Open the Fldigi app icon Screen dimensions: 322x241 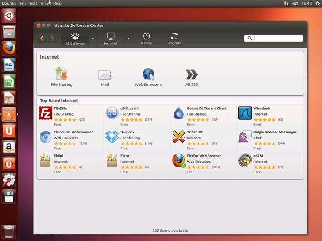pyautogui.click(x=45, y=160)
